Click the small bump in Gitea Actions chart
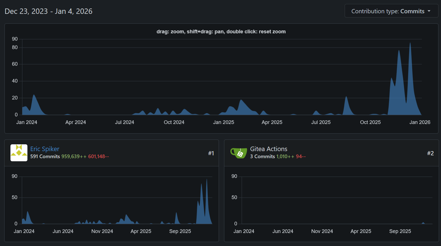441x246 pixels. 423,223
